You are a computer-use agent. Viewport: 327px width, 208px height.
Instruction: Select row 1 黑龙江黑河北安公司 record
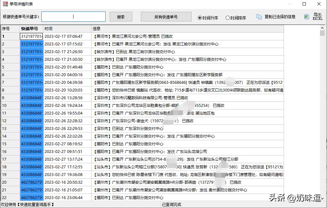(x=128, y=36)
